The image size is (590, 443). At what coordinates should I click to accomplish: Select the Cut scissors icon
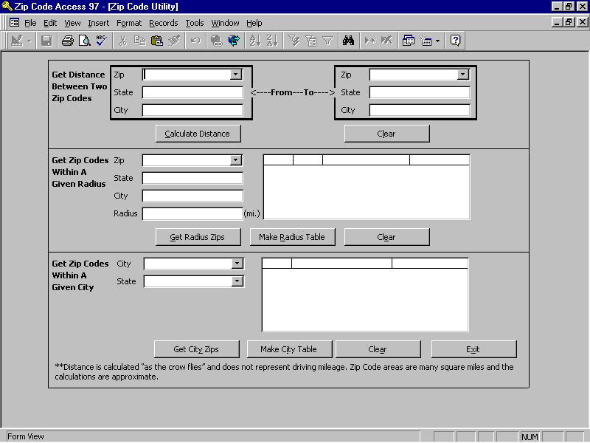(x=123, y=41)
